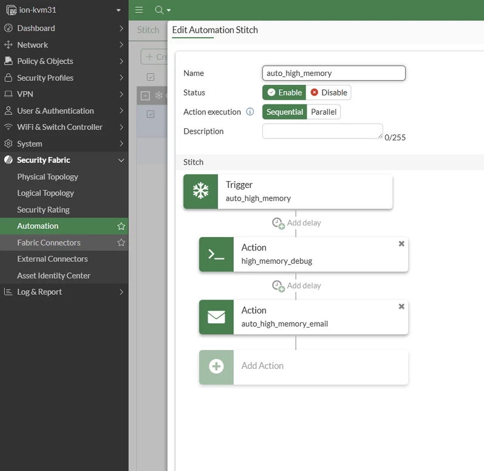
Task: Choose Parallel action execution
Action: (x=324, y=112)
